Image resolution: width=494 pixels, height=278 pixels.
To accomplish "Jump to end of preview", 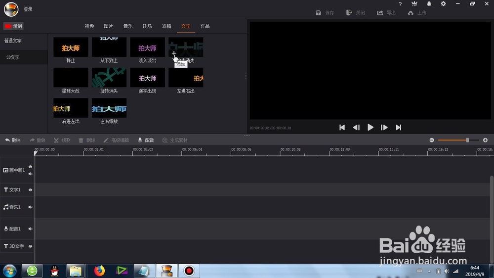I will (x=399, y=128).
